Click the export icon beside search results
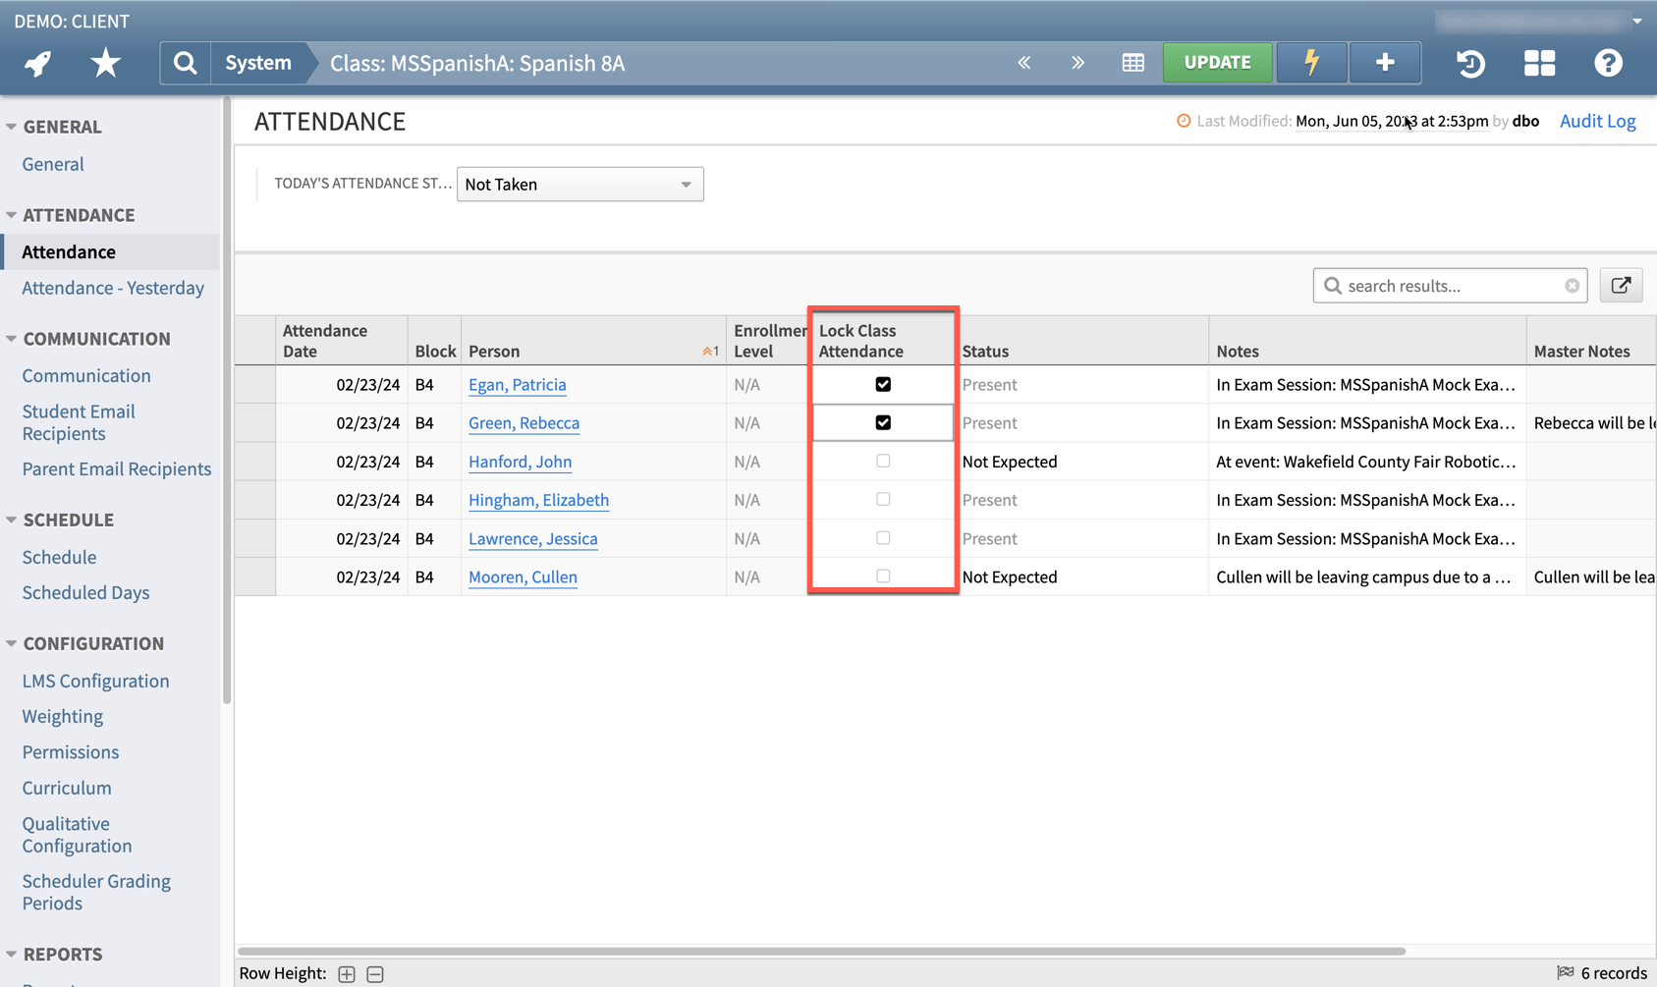This screenshot has height=987, width=1657. point(1621,285)
